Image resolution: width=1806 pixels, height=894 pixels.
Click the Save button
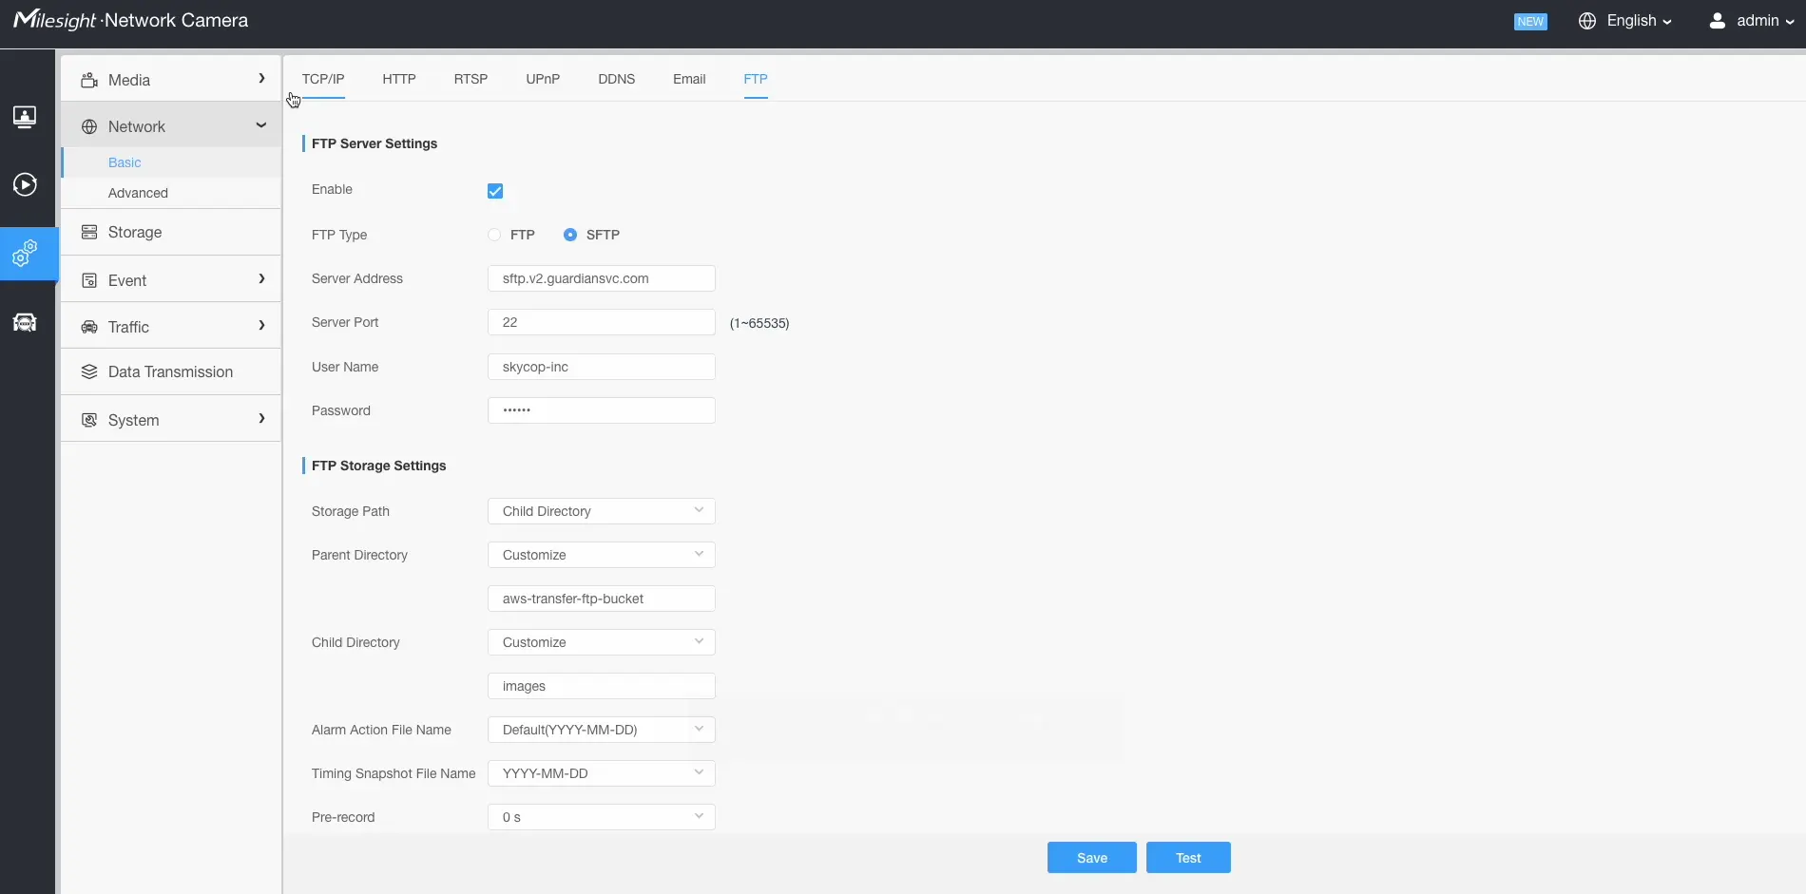point(1091,857)
